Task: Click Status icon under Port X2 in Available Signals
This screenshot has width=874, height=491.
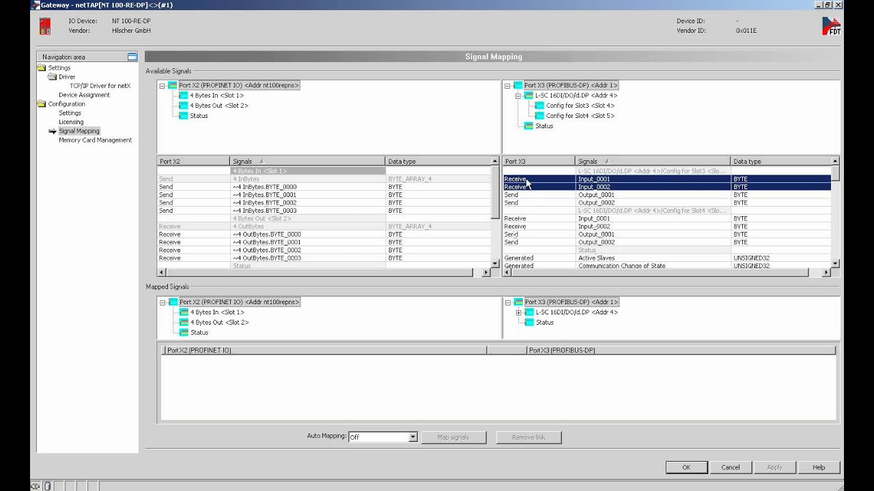Action: click(x=184, y=116)
